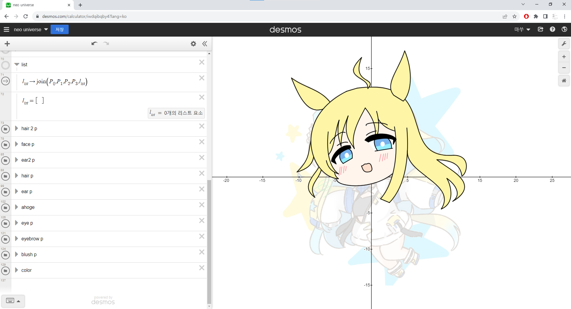Viewport: 571px width, 309px height.
Task: Open graph settings wrench
Action: [564, 44]
